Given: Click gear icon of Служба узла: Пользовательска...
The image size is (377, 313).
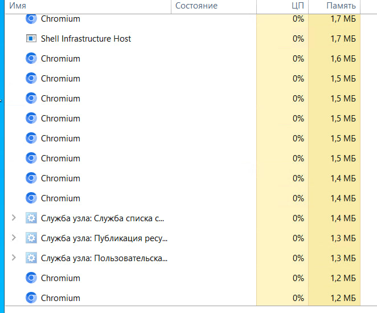Looking at the screenshot, I should click(x=31, y=258).
